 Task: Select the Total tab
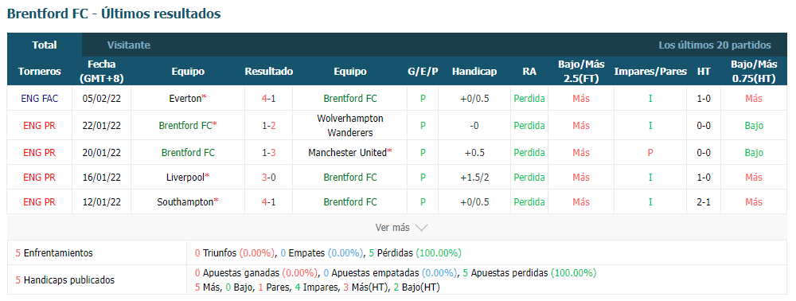pos(44,45)
